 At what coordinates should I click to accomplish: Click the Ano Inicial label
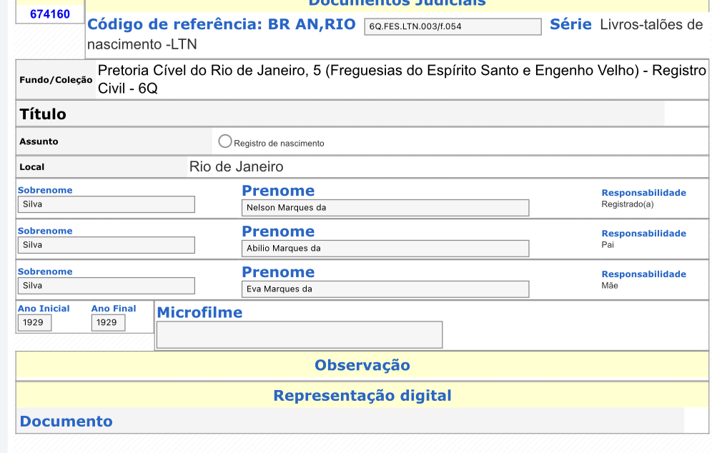[x=44, y=309]
